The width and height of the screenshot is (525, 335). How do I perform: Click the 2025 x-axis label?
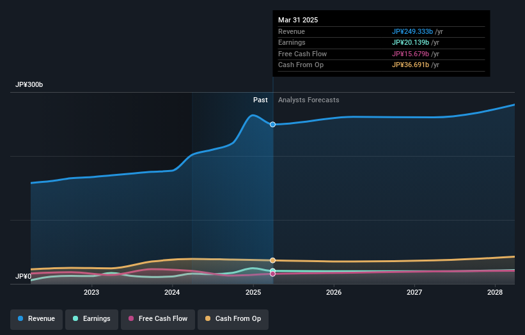[253, 292]
